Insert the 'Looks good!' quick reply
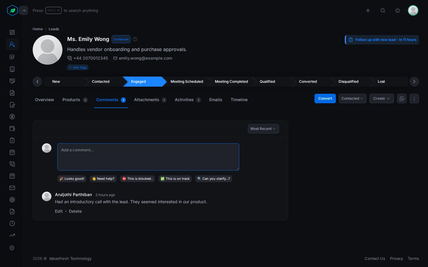Image resolution: width=428 pixels, height=267 pixels. click(x=72, y=179)
